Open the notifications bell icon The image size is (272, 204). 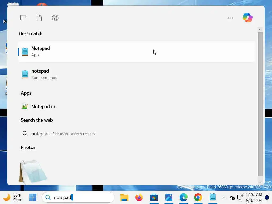click(x=267, y=197)
